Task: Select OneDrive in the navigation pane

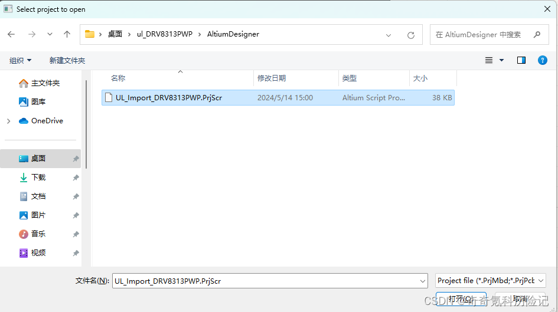Action: click(x=41, y=121)
